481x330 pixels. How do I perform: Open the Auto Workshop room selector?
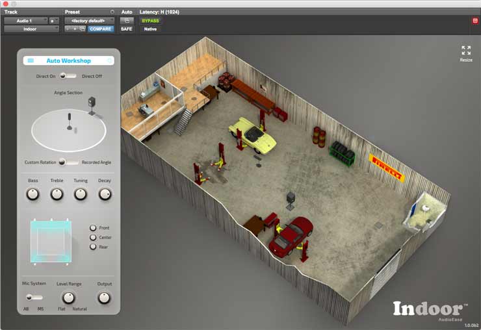click(x=69, y=60)
